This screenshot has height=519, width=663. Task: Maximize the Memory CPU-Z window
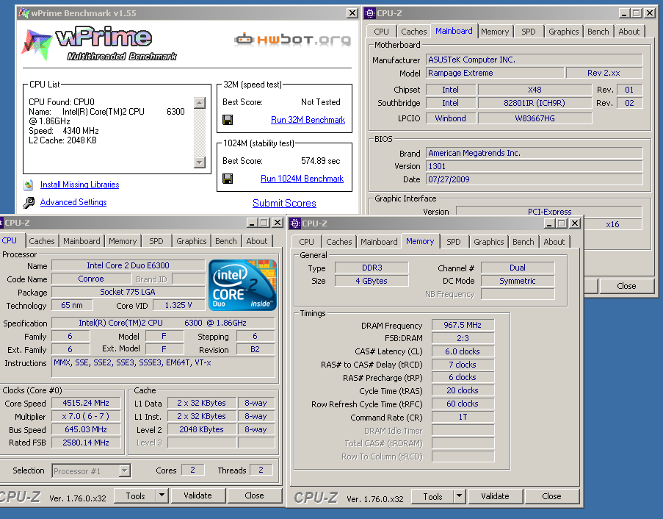tap(561, 223)
